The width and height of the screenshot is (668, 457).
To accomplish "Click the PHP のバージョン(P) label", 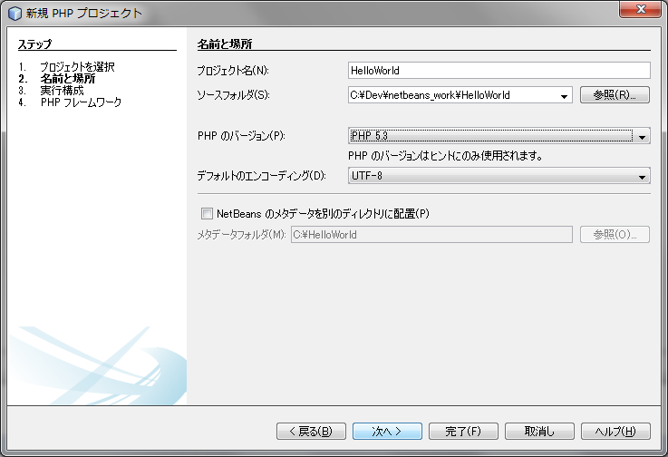I will (241, 136).
